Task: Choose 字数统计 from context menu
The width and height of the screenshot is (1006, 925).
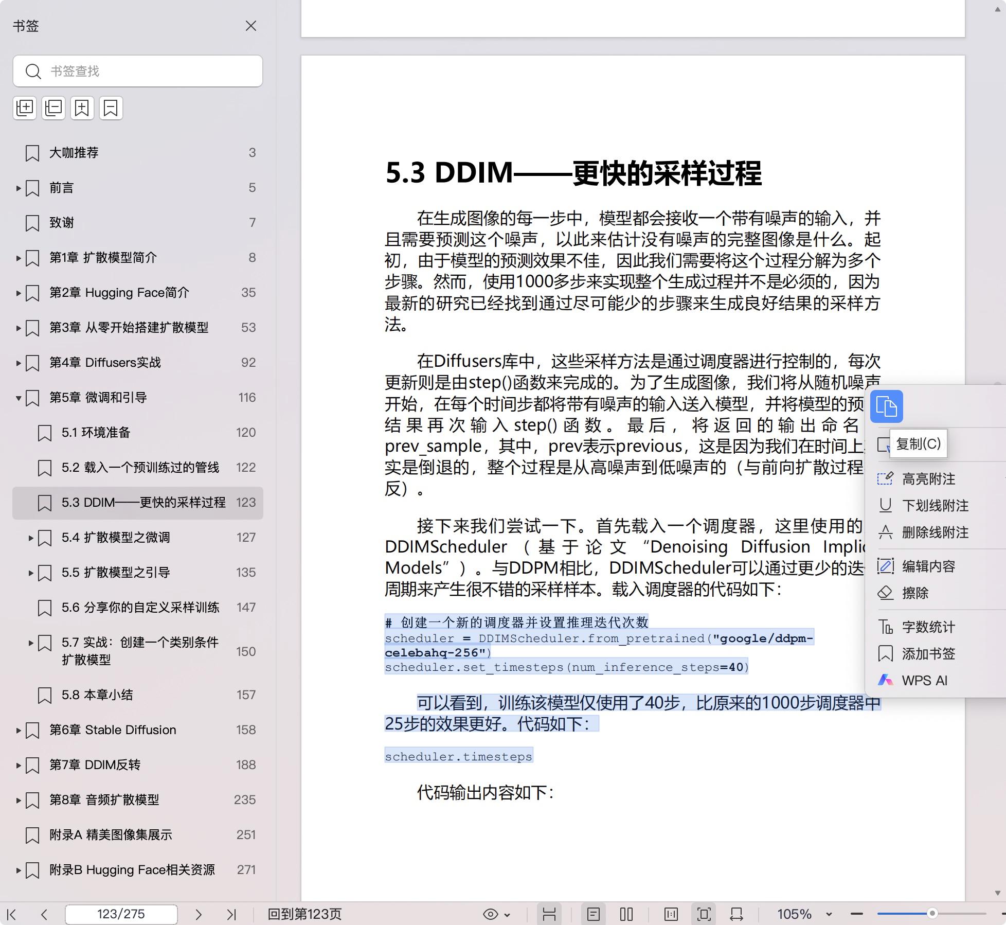Action: 928,627
